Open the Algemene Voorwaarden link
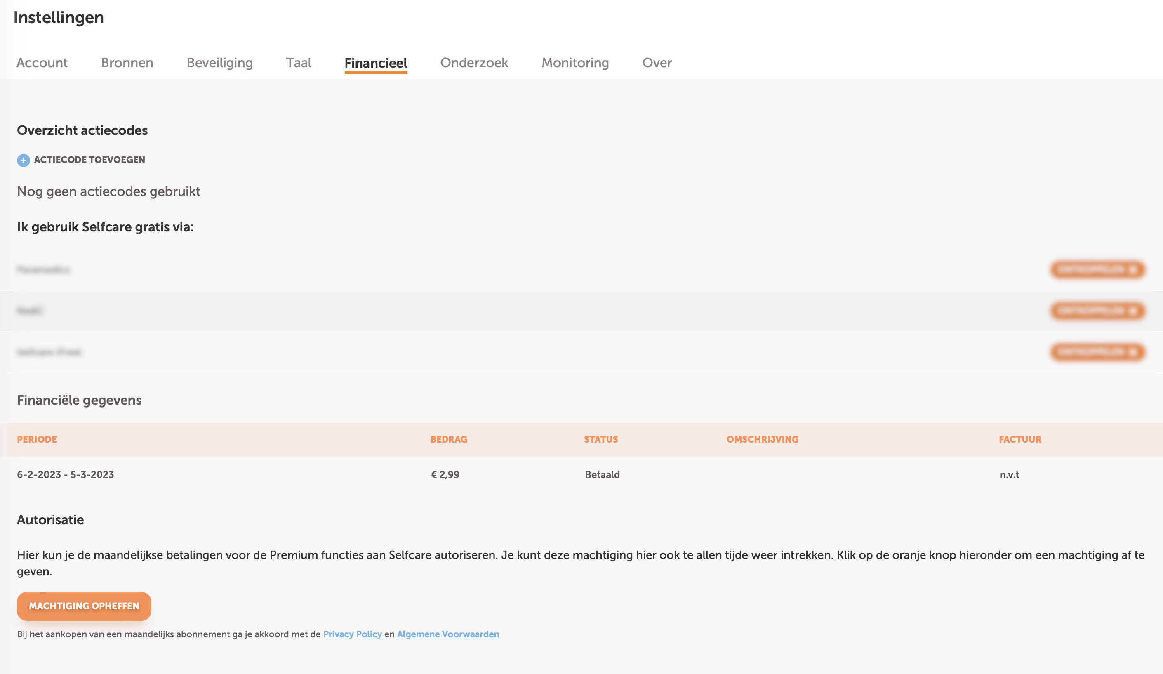This screenshot has height=674, width=1163. pos(447,634)
